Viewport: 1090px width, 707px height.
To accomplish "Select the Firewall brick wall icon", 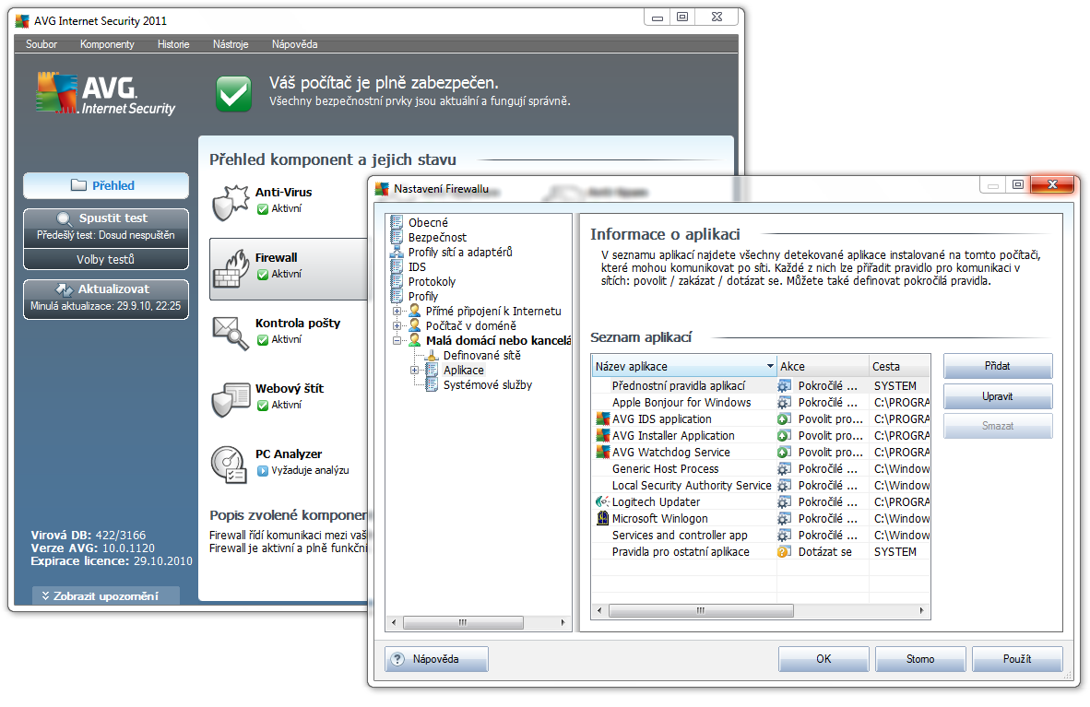I will pos(231,268).
